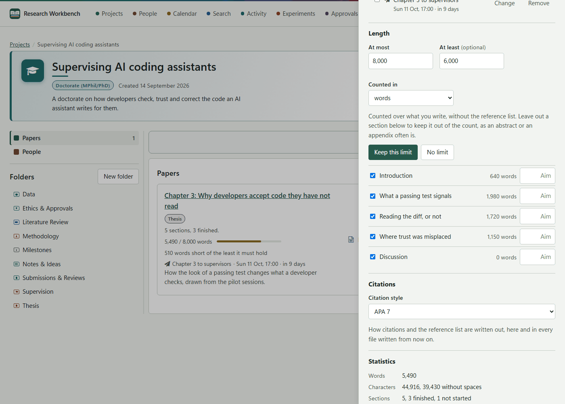Go to the Search nav item

[219, 14]
